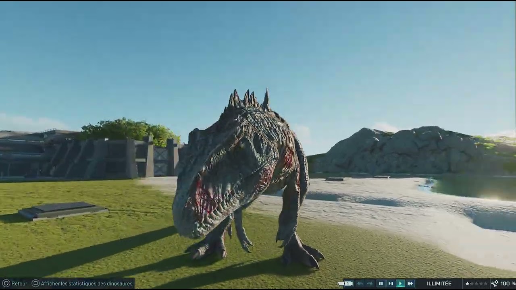Set the game to normal play speed
Image resolution: width=516 pixels, height=290 pixels.
pyautogui.click(x=400, y=284)
